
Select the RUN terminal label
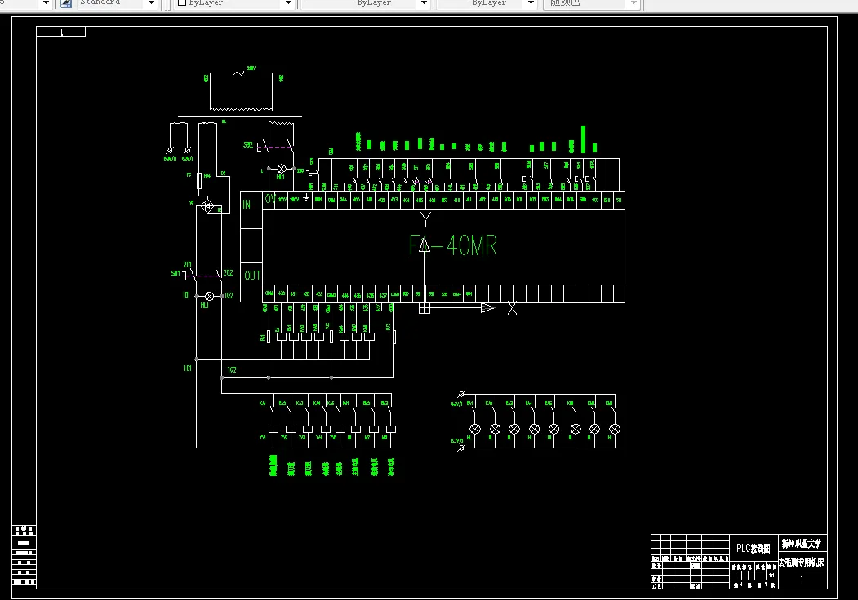click(x=318, y=200)
